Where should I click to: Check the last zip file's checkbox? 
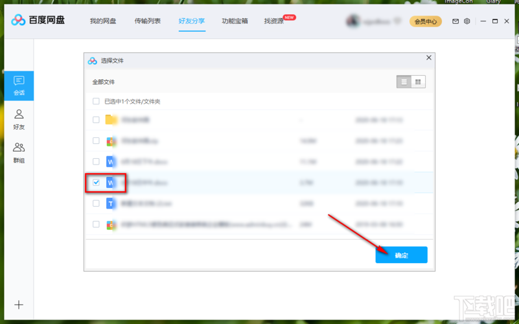96,224
